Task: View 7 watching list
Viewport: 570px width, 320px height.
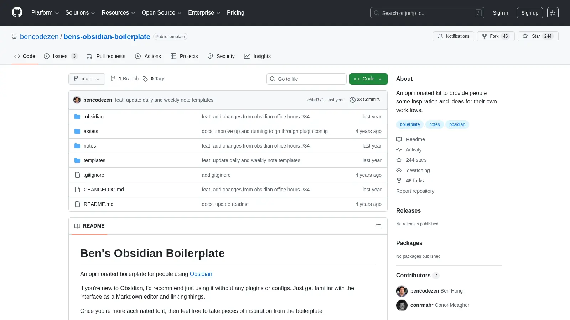Action: tap(413, 170)
